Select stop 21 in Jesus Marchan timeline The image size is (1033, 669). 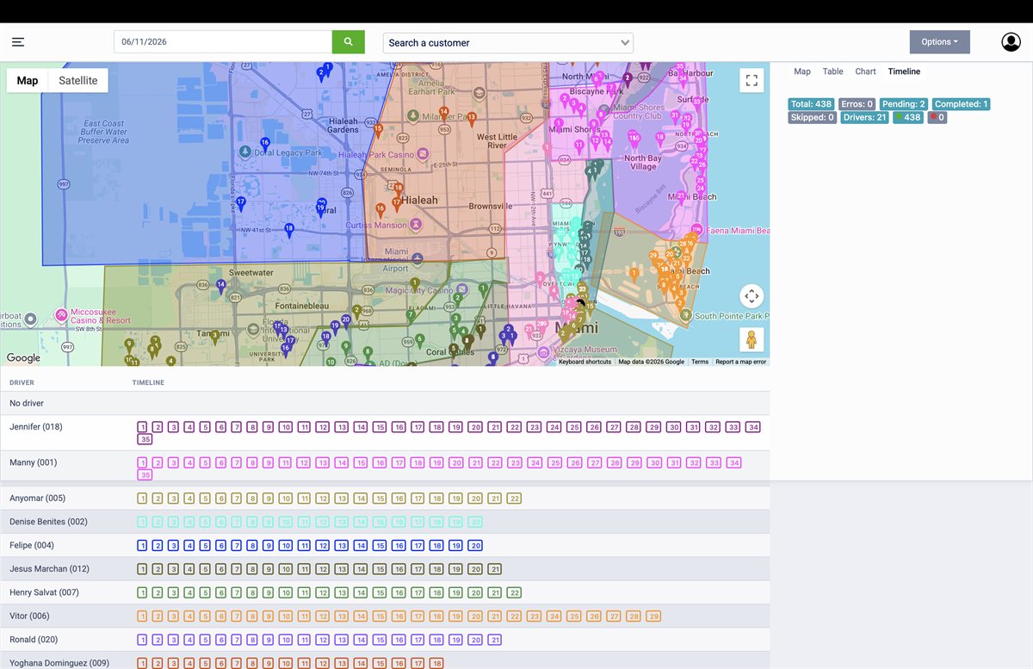pyautogui.click(x=494, y=569)
